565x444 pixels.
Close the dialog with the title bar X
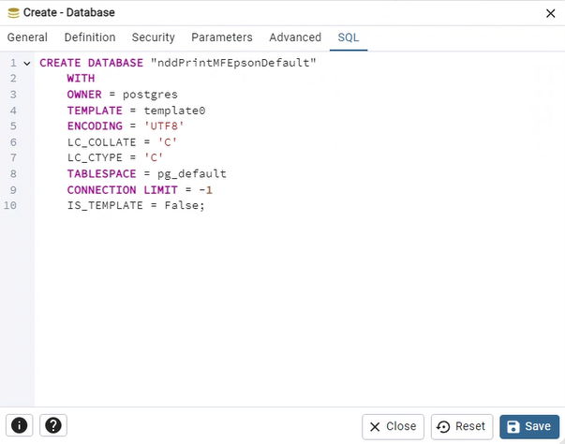pos(549,13)
